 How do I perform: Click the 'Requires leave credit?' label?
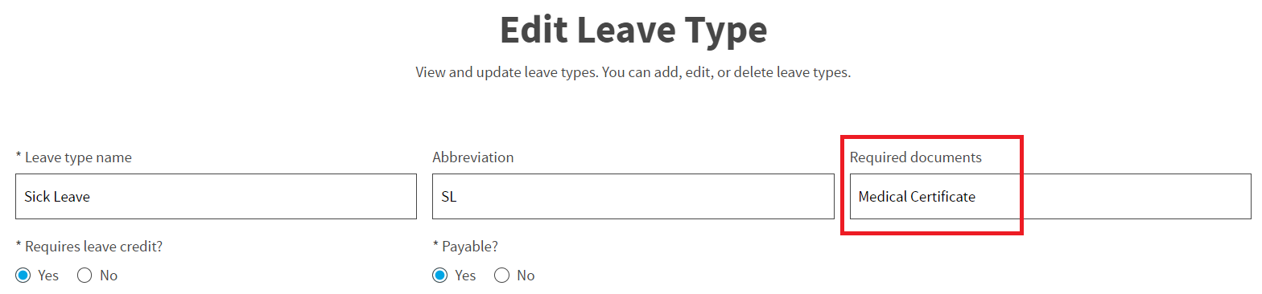coord(89,247)
